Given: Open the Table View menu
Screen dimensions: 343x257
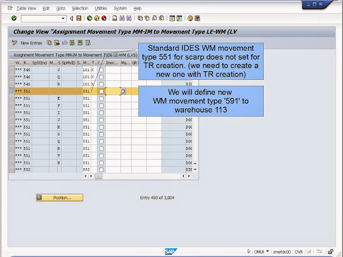Looking at the screenshot, I should tap(26, 9).
